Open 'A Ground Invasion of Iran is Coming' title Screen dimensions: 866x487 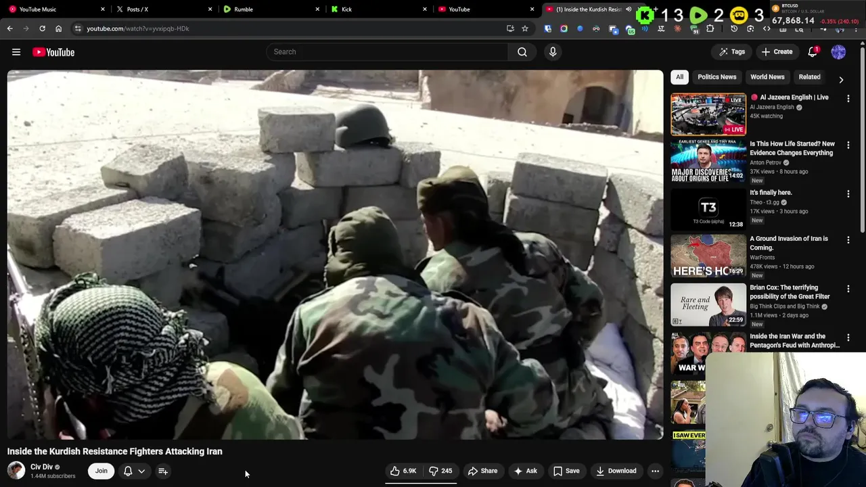tap(789, 243)
